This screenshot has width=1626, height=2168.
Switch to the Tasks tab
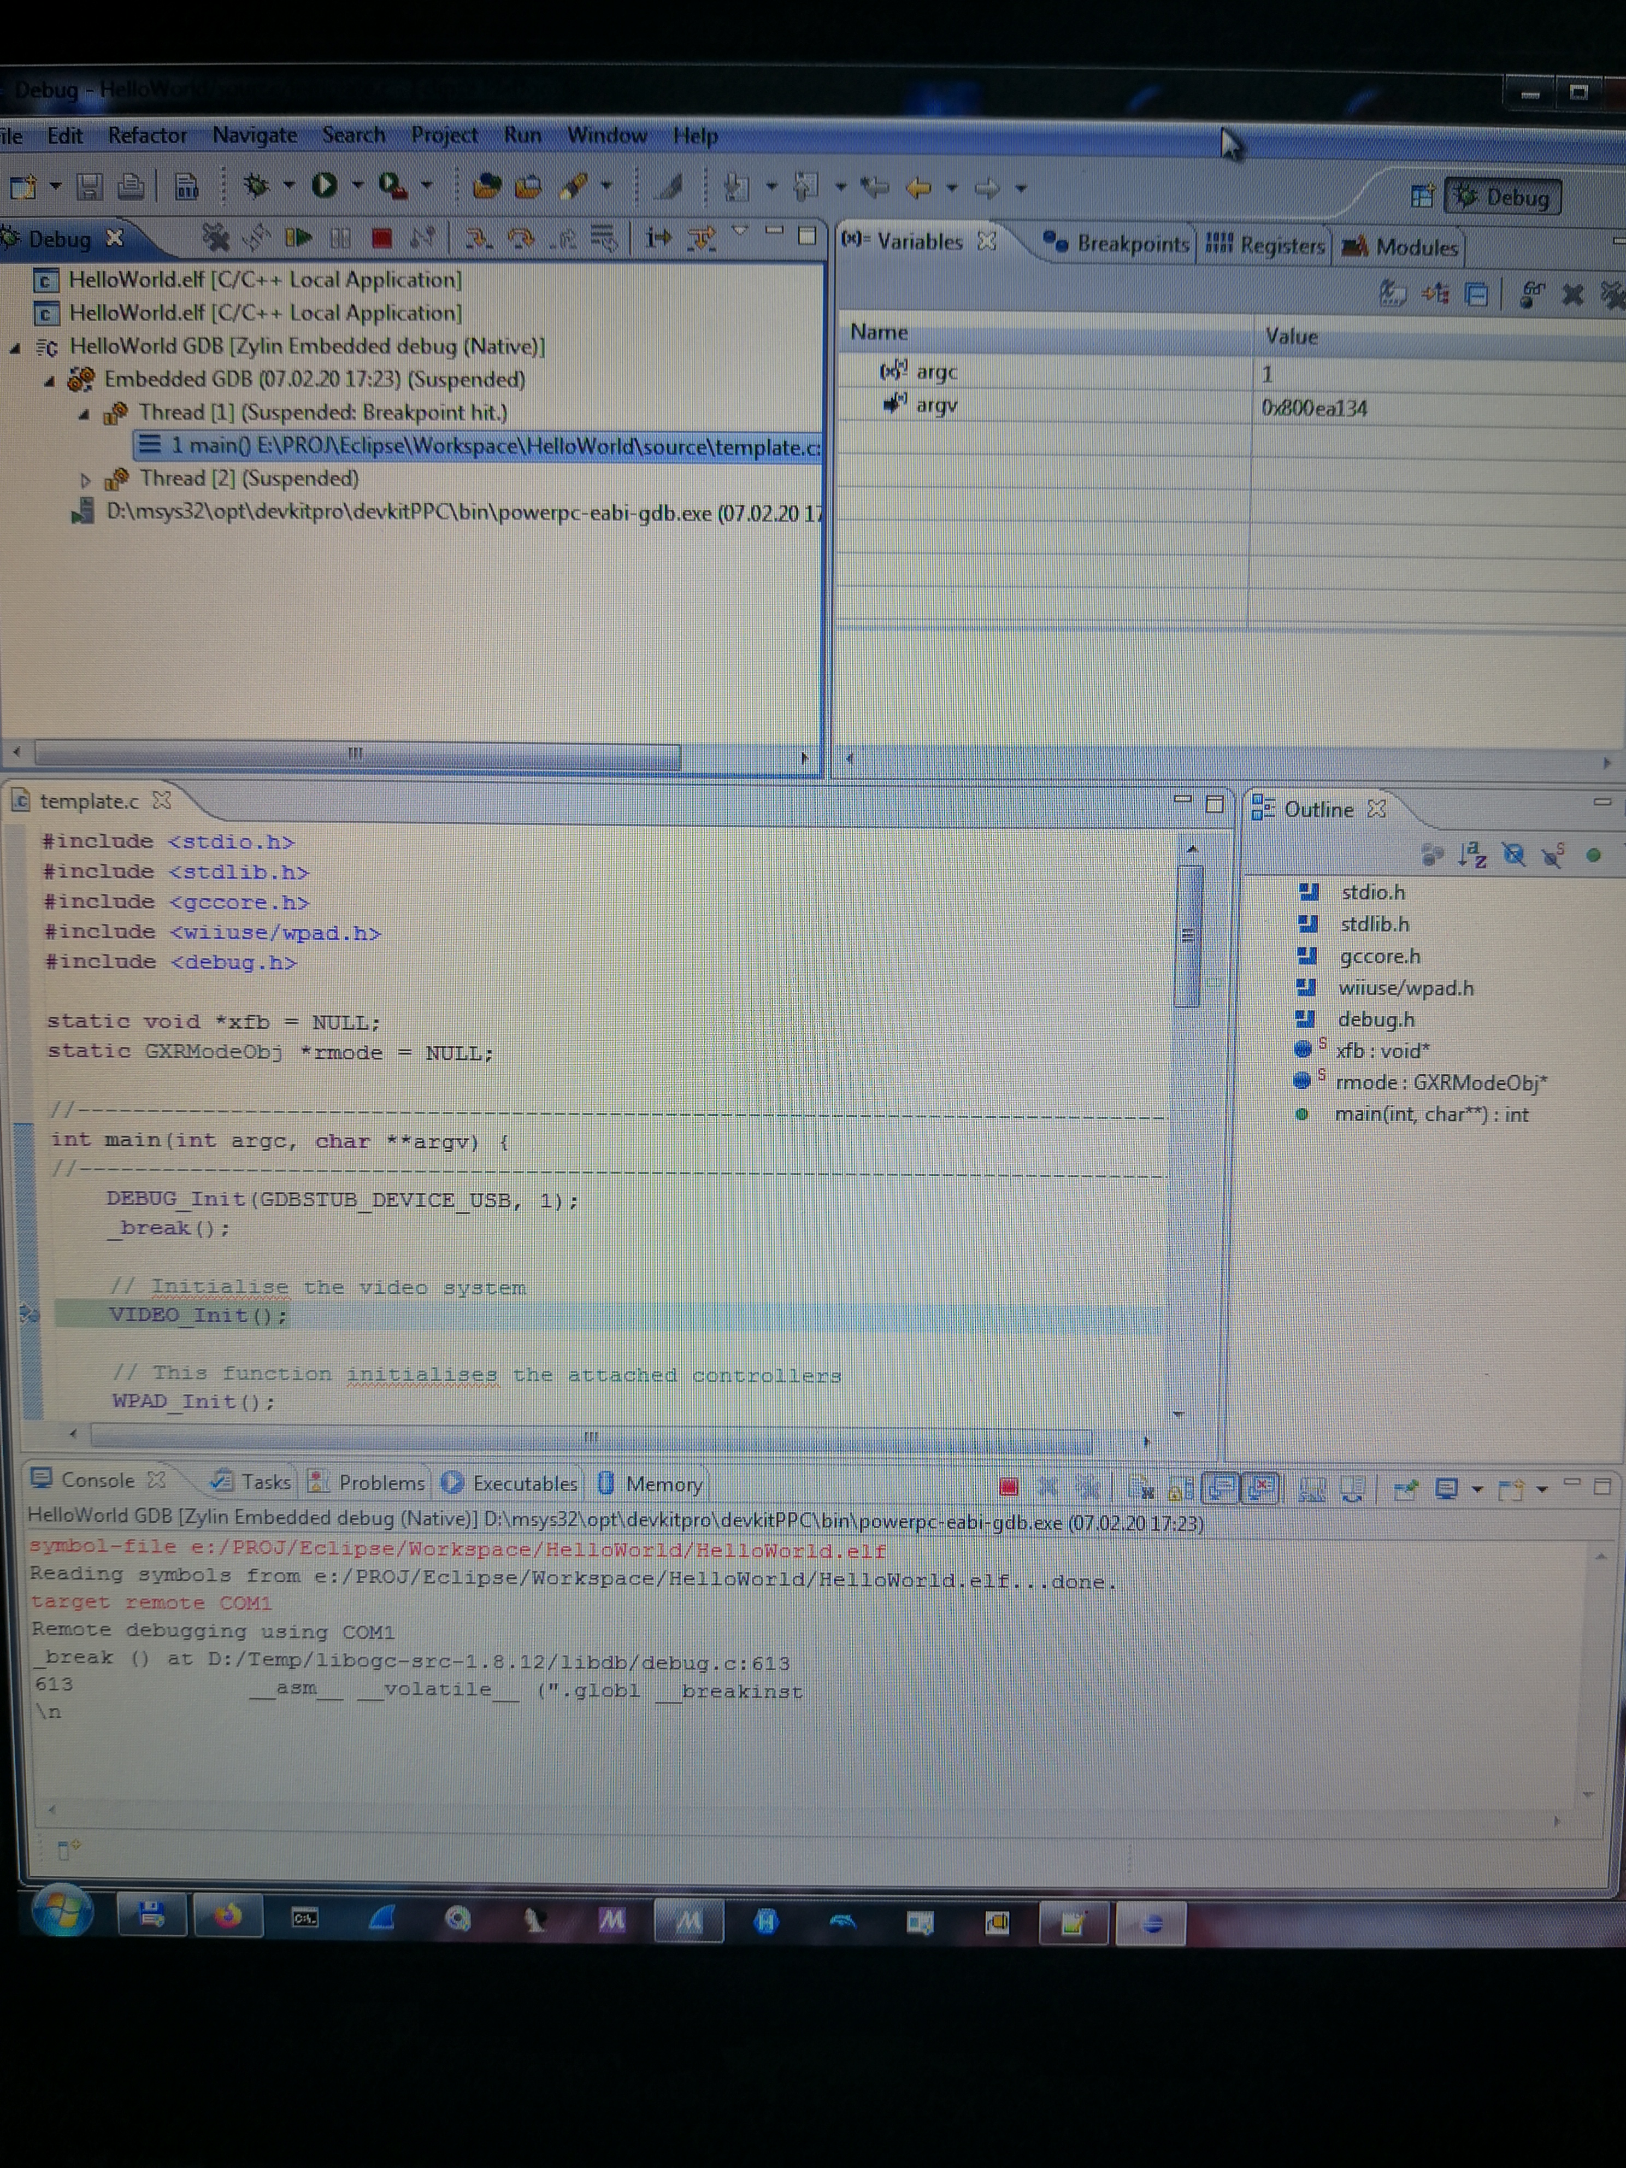[252, 1481]
